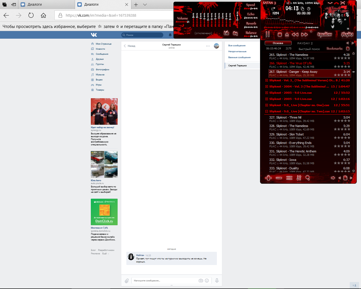
Task: Open Bookmarks in the playlist
Action: click(x=334, y=49)
